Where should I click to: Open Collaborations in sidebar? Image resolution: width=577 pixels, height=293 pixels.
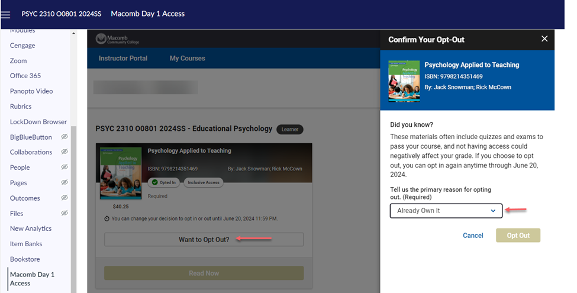(31, 152)
